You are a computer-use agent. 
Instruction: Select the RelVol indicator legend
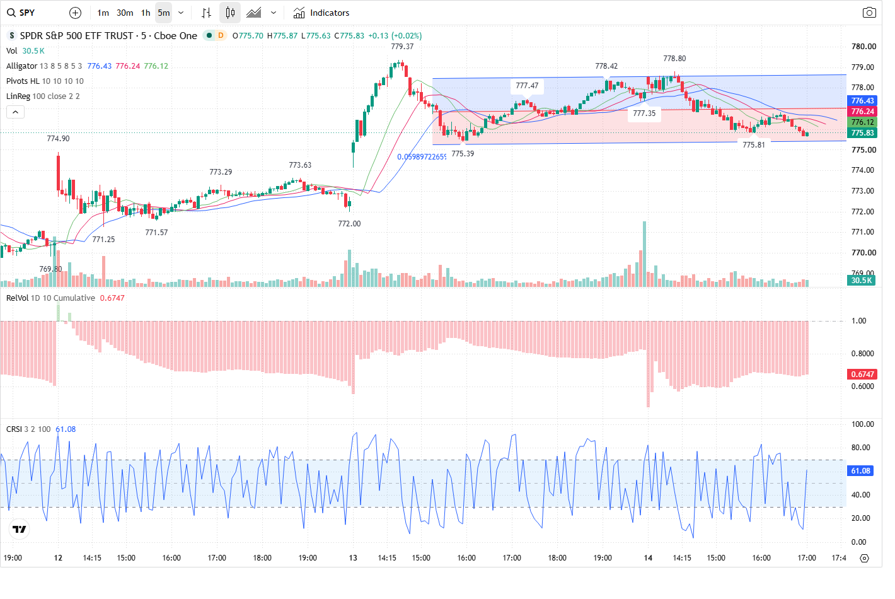(66, 298)
